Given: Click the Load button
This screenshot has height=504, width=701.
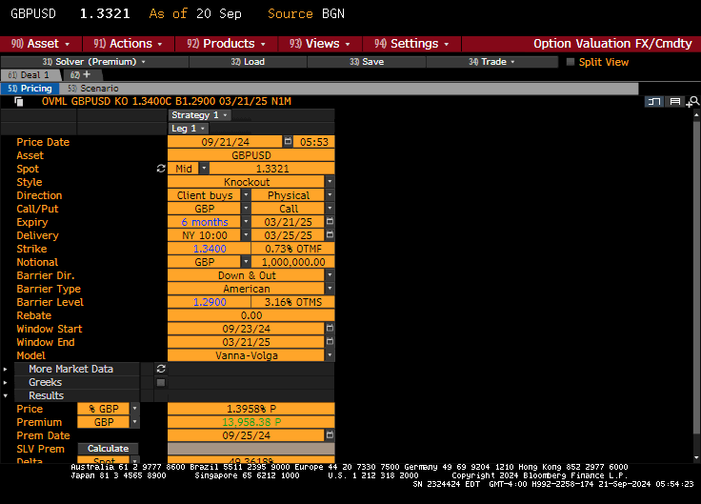Looking at the screenshot, I should point(249,62).
